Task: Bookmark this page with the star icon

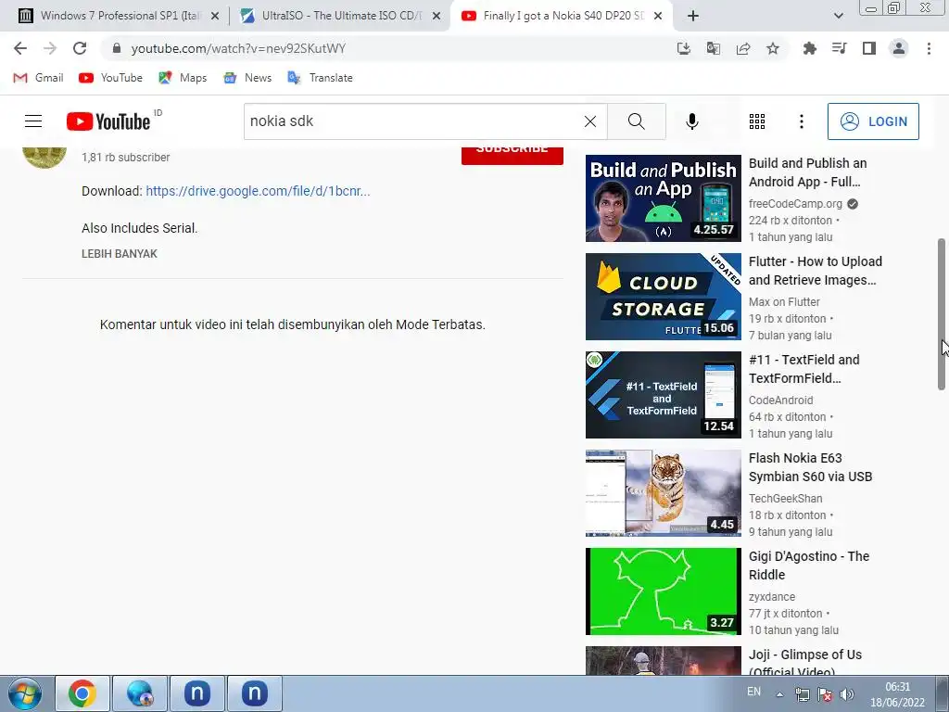Action: pyautogui.click(x=773, y=48)
